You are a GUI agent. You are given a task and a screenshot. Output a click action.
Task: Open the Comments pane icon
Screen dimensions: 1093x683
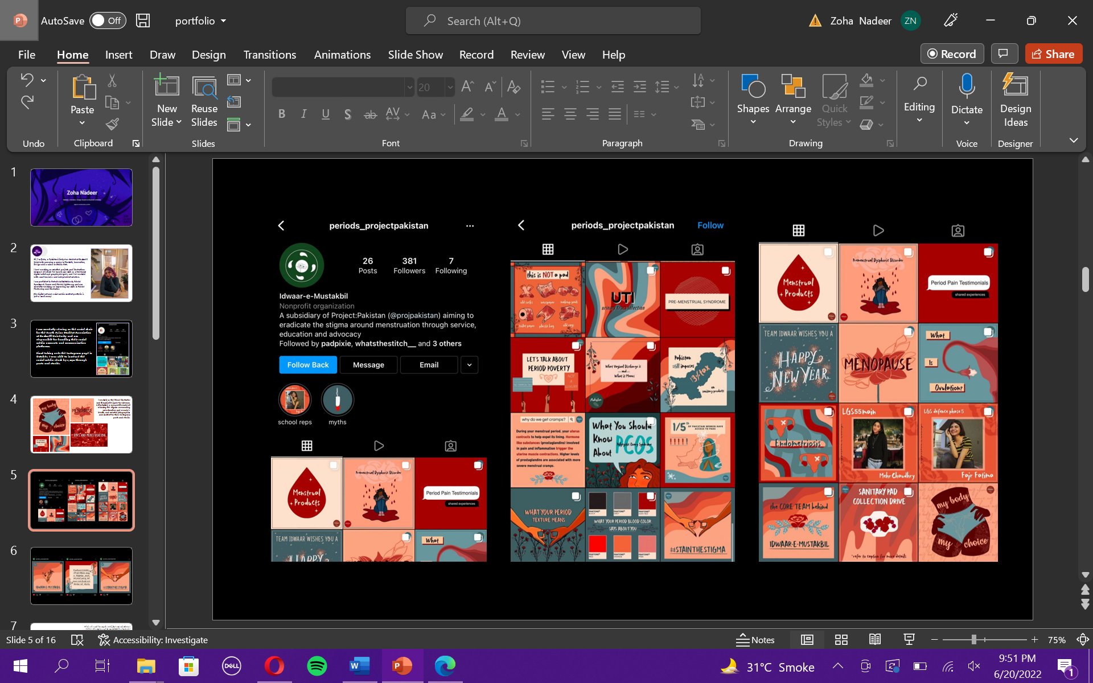[1004, 54]
